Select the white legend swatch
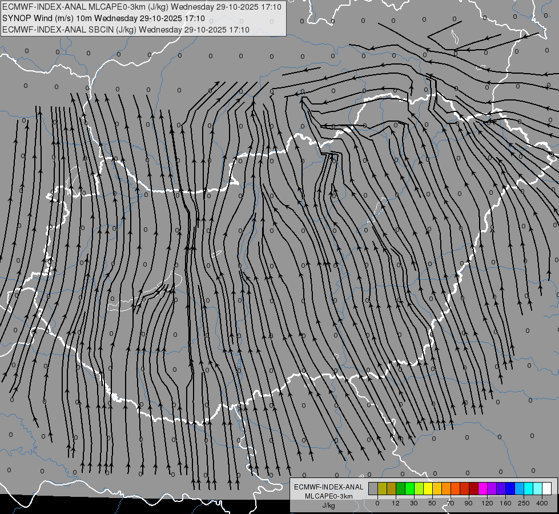559x514 pixels. coord(546,488)
